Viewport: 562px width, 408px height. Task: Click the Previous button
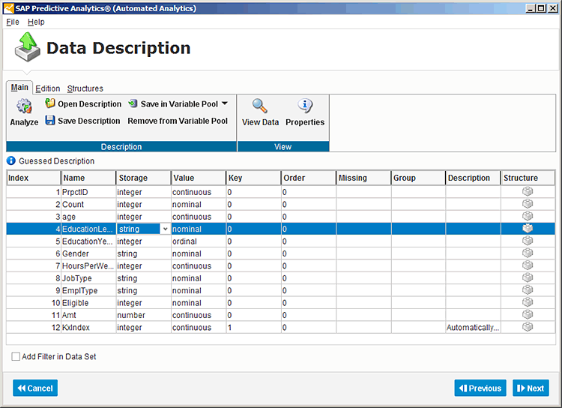[x=480, y=388]
